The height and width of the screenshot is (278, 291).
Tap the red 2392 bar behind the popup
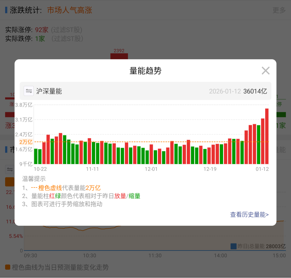[119, 56]
